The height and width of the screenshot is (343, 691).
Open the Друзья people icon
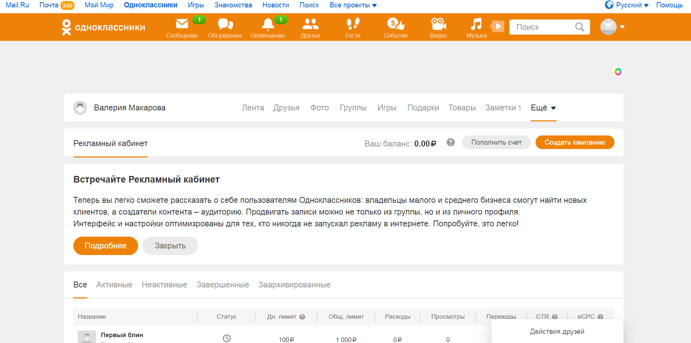pyautogui.click(x=310, y=24)
